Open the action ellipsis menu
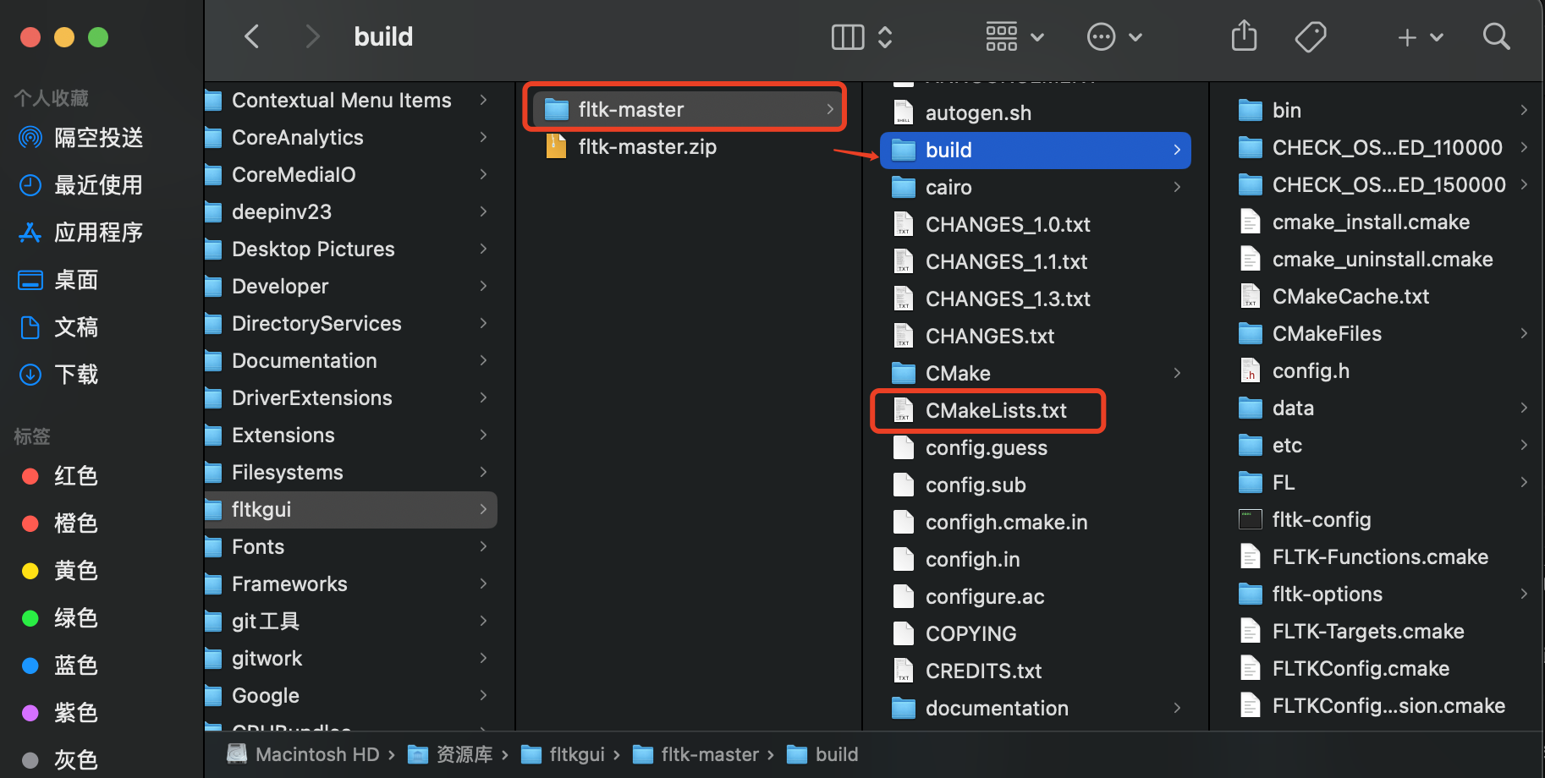1545x778 pixels. click(1114, 36)
